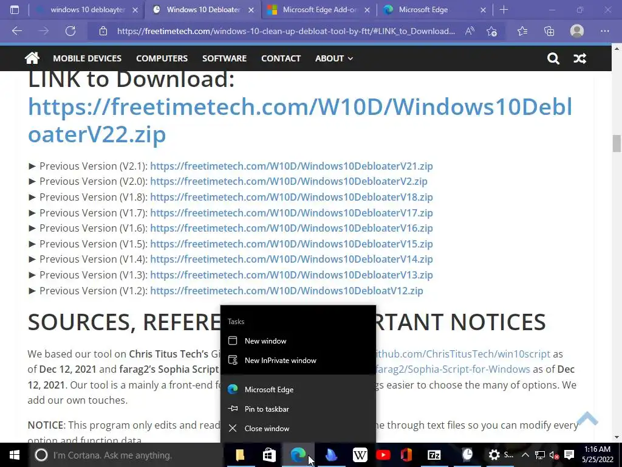Download Windows10DebloaterV17.zip link
Screen dimensions: 622x467
[x=291, y=213]
